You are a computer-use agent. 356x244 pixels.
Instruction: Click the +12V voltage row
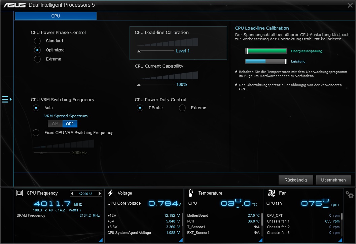tap(143, 215)
